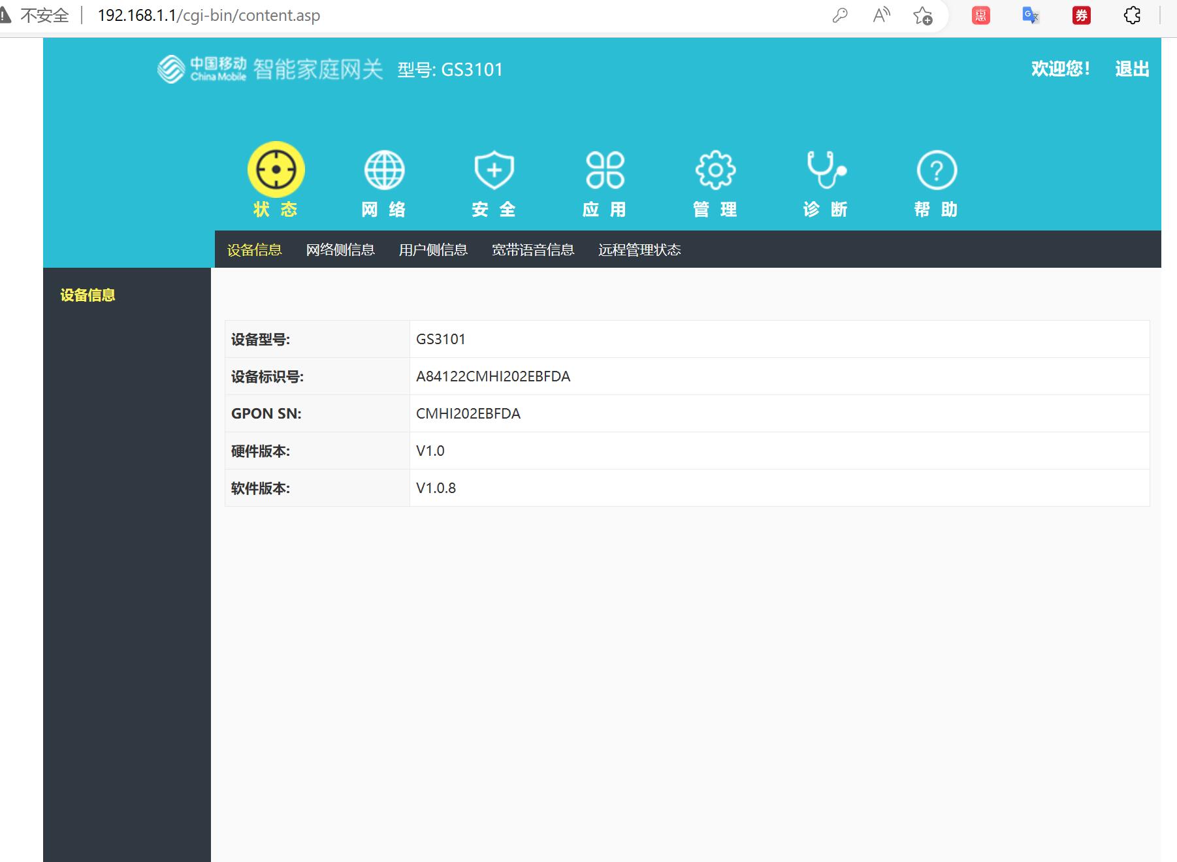Viewport: 1177px width, 862px height.
Task: Click the GPON SN: row label
Action: point(266,413)
